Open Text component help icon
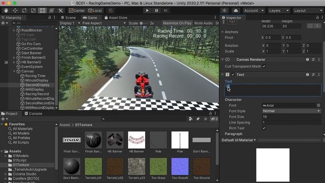This screenshot has height=183, width=325. point(307,75)
